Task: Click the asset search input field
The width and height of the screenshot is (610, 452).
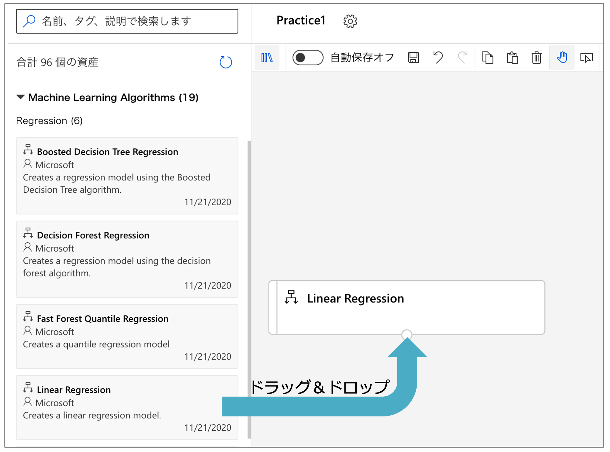Action: coord(127,21)
